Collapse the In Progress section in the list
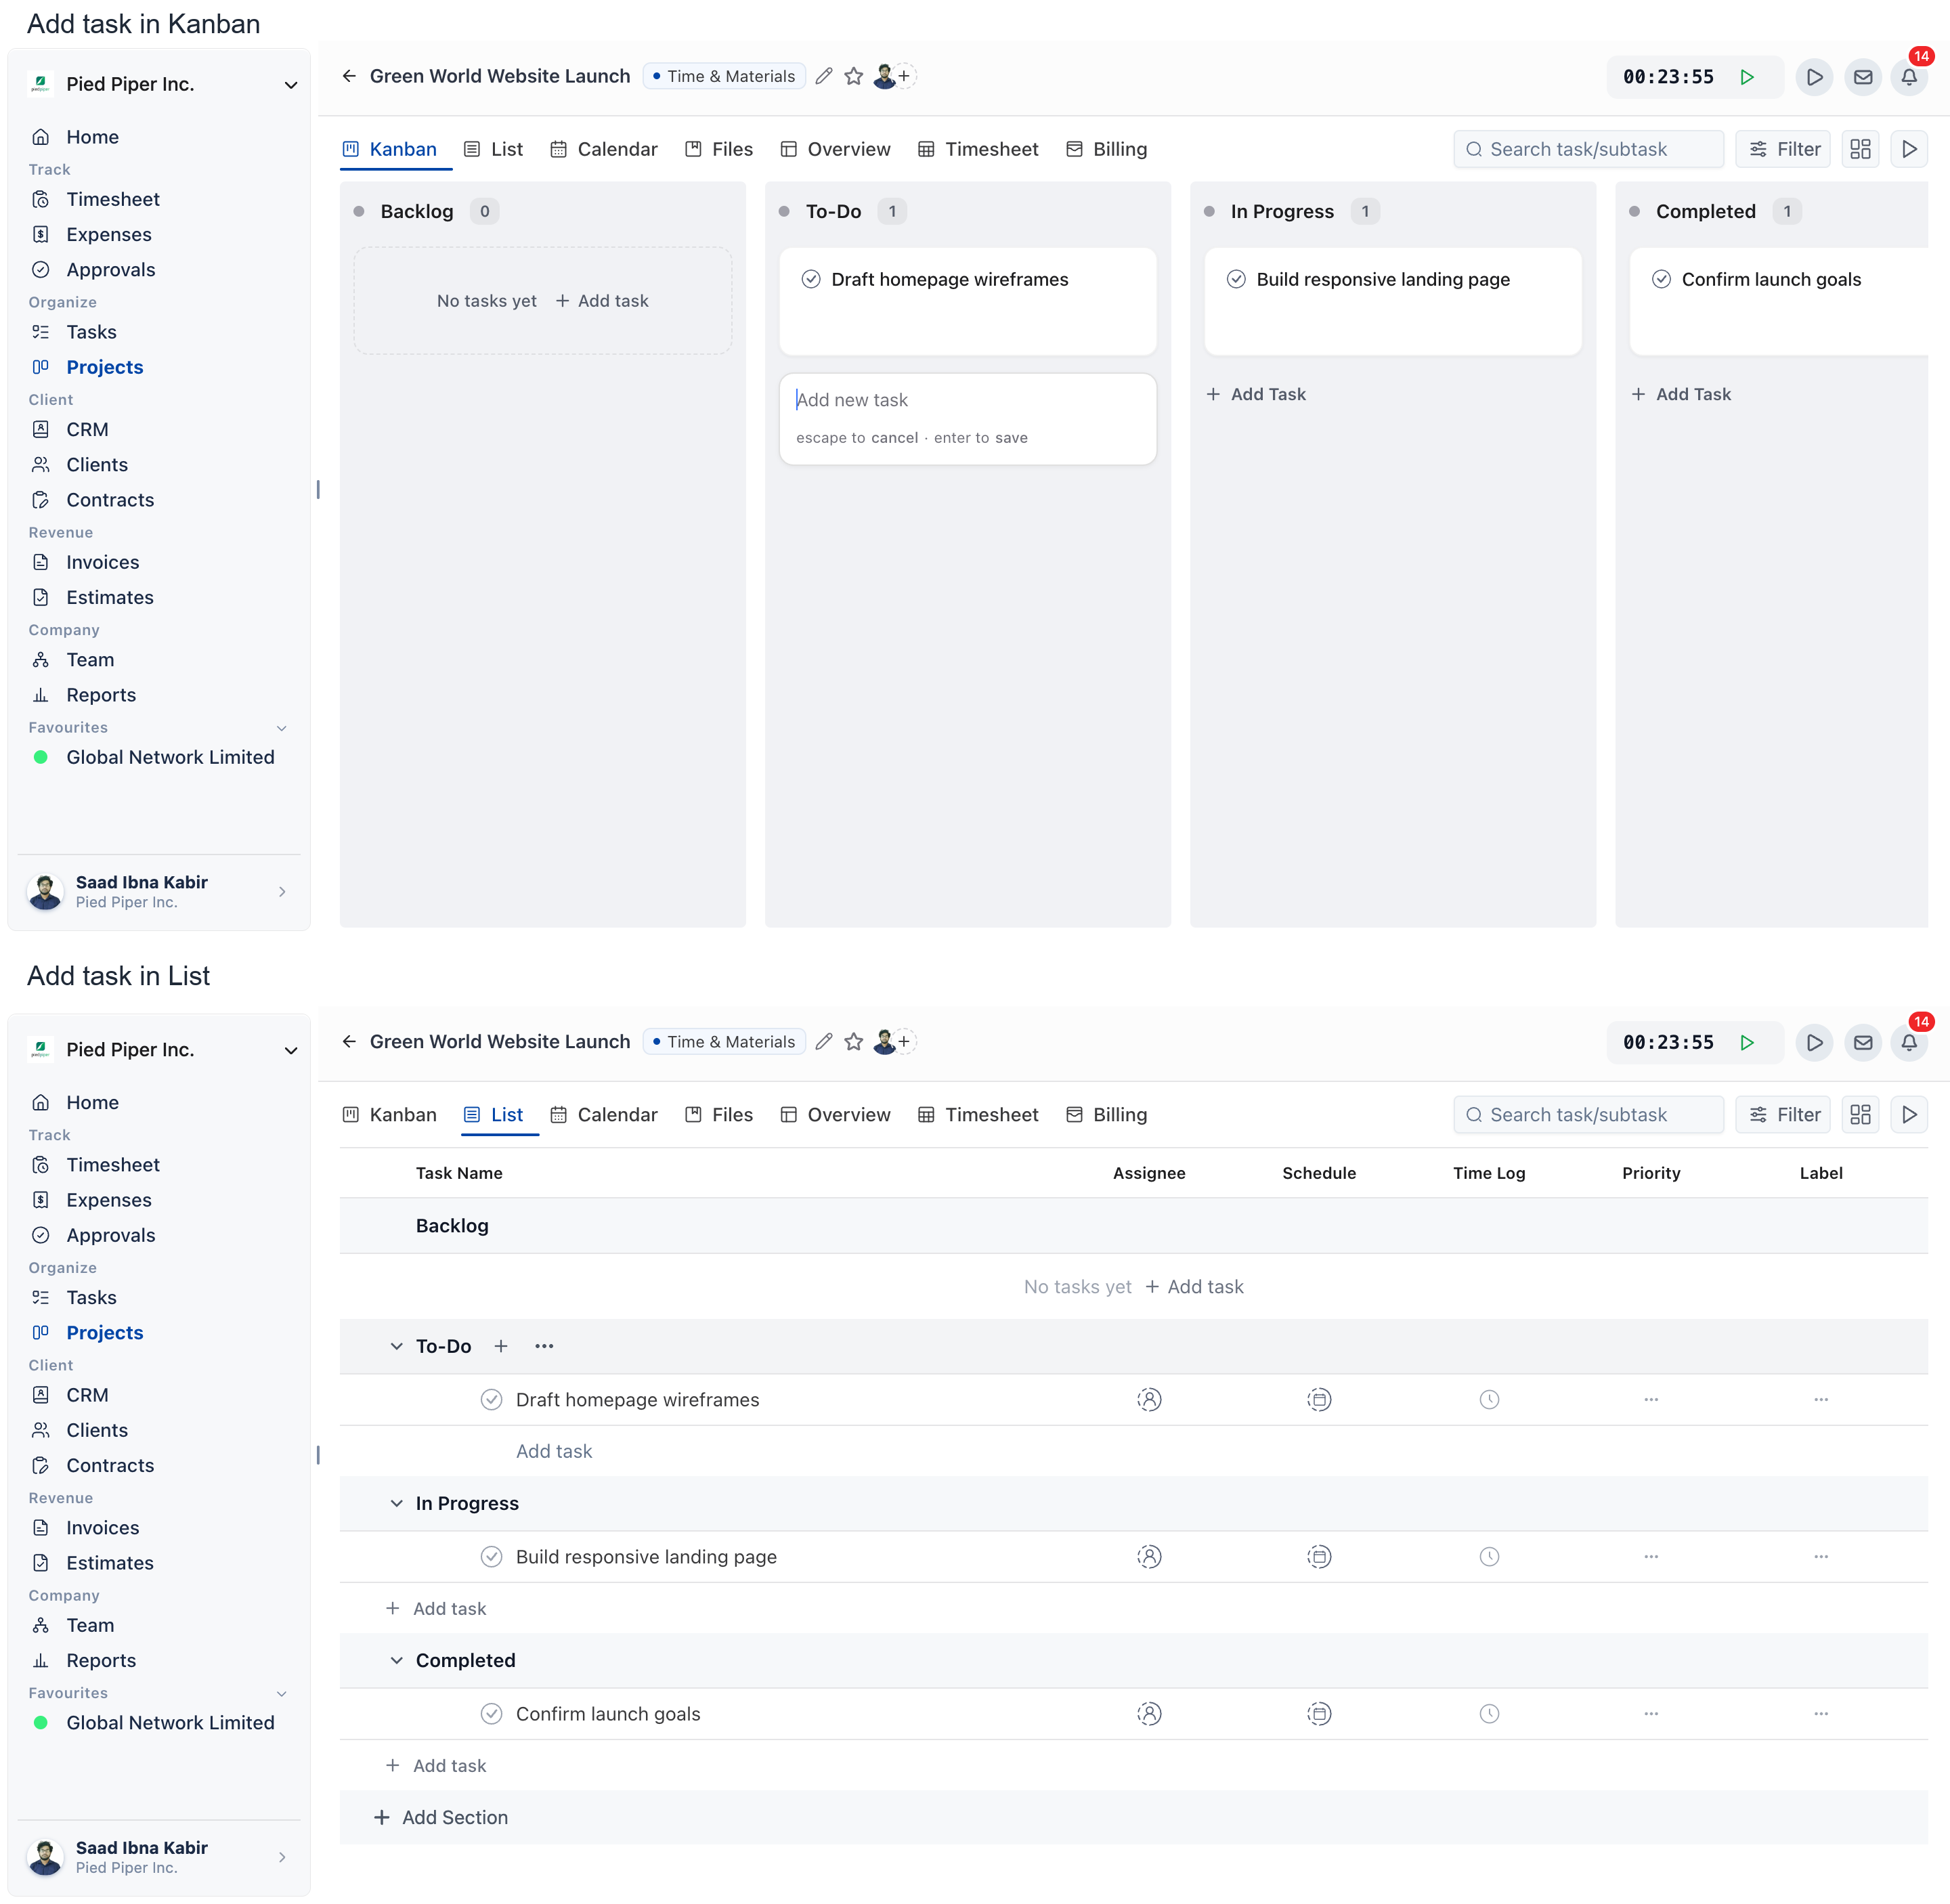 point(397,1504)
